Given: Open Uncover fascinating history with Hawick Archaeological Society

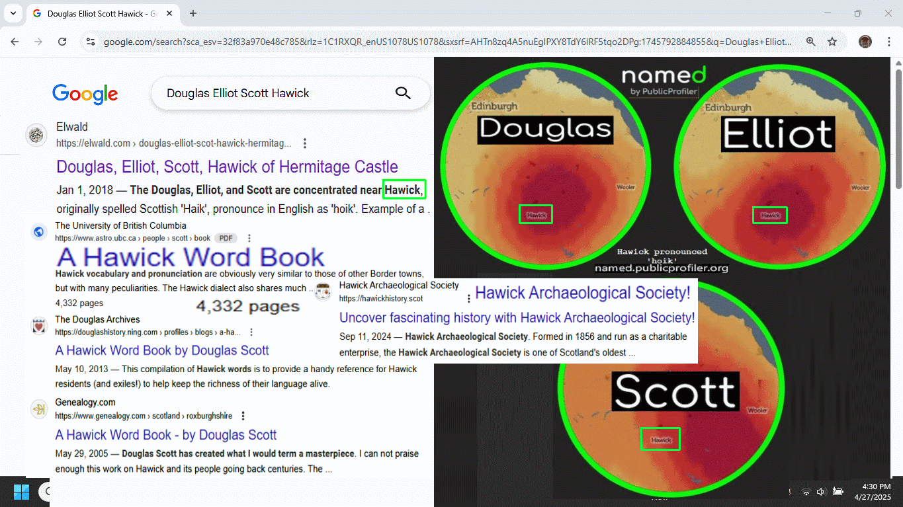Looking at the screenshot, I should (517, 318).
